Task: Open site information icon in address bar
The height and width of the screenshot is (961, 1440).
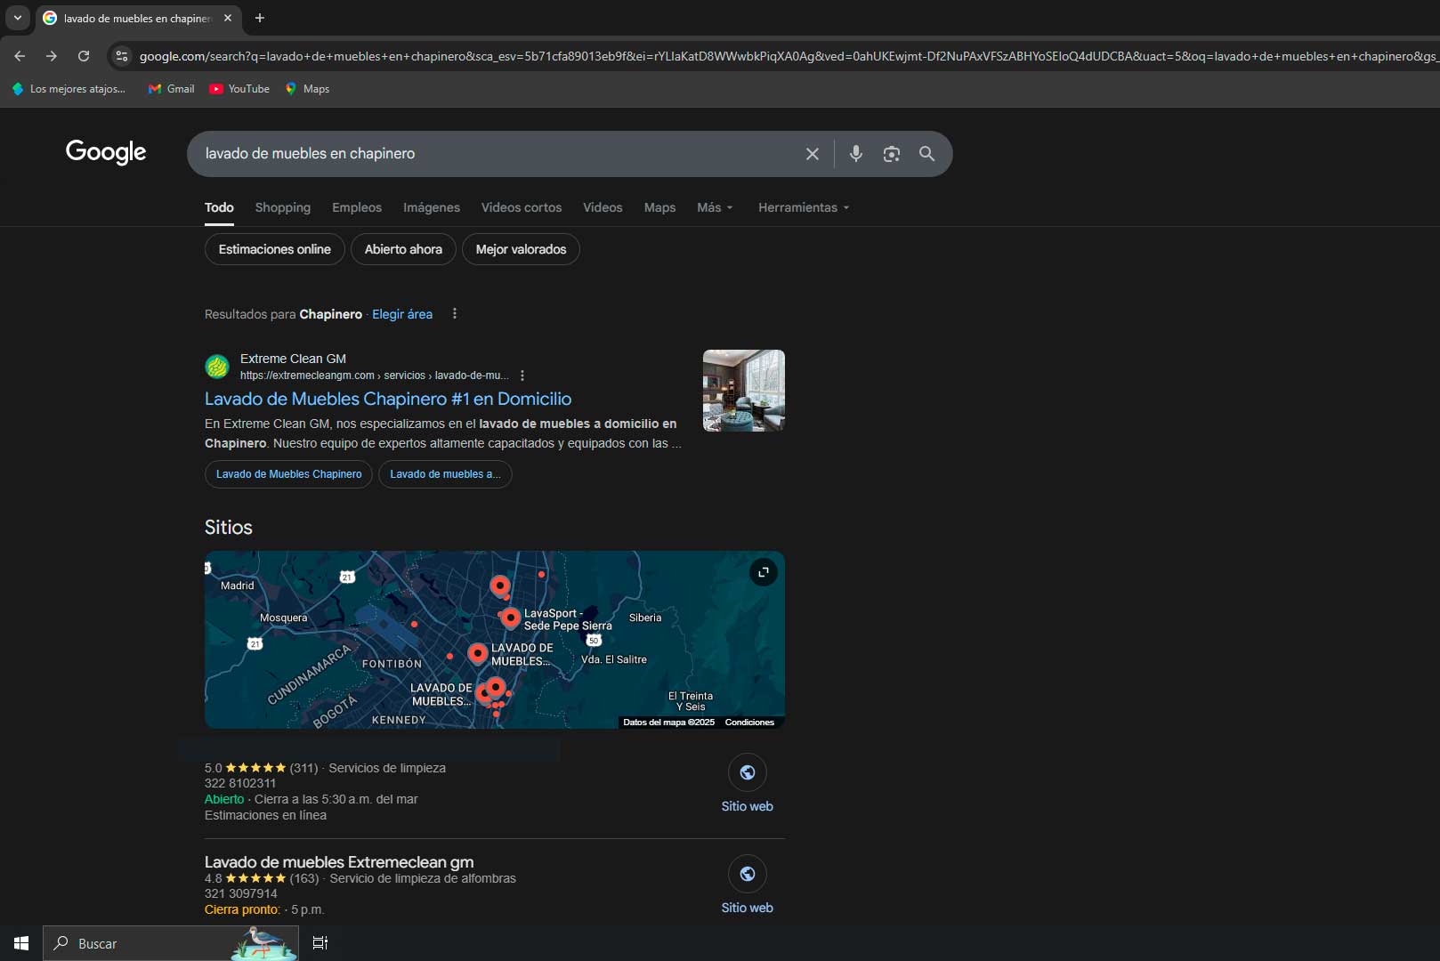Action: coord(122,56)
